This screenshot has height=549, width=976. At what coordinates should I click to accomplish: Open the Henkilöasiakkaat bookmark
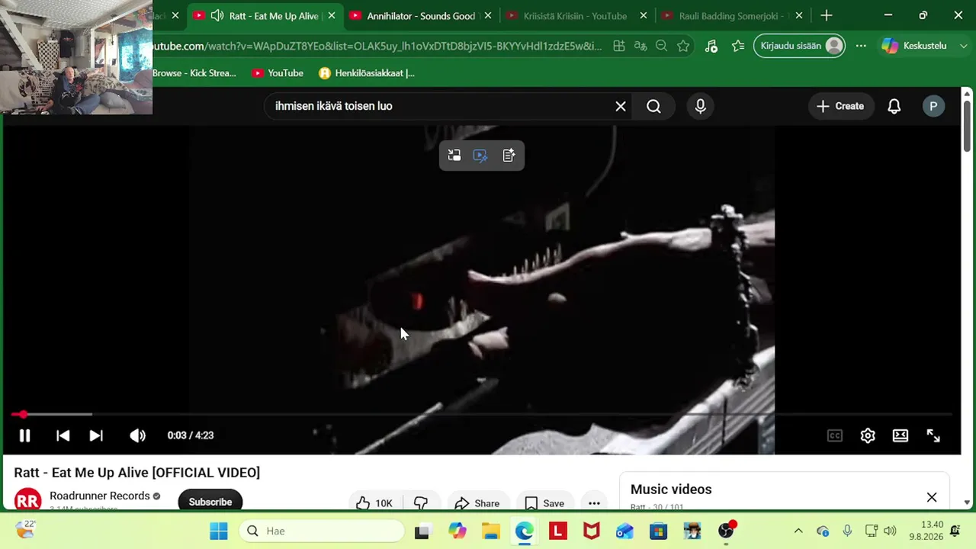pyautogui.click(x=367, y=73)
